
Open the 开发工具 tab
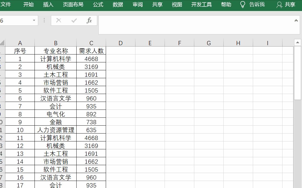click(x=201, y=5)
